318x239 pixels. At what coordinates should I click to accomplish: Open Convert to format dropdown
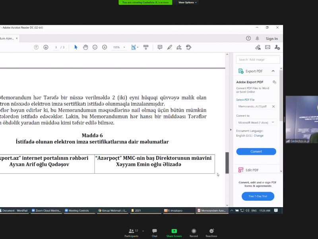pos(256,123)
